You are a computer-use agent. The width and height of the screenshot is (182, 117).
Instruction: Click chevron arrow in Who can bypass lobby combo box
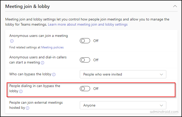pos(161,74)
